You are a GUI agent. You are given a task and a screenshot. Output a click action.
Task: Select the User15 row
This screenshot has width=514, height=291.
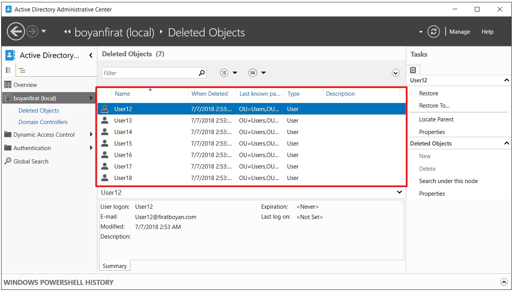pyautogui.click(x=251, y=144)
